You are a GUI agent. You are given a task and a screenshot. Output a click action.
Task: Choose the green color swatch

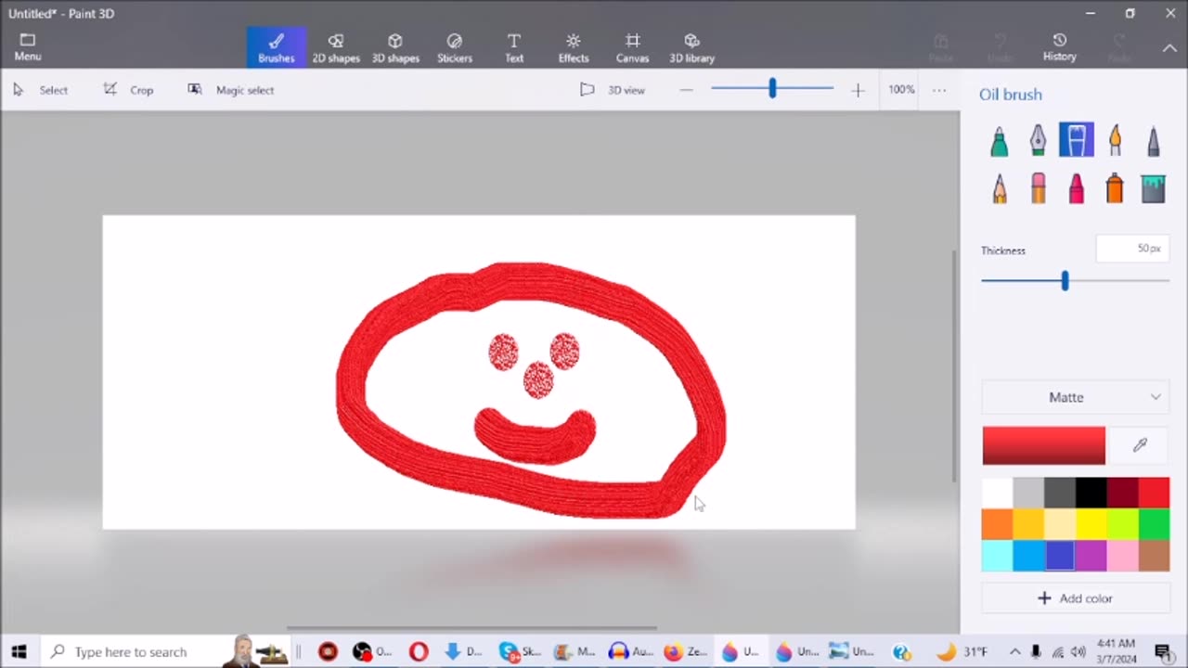click(1154, 524)
